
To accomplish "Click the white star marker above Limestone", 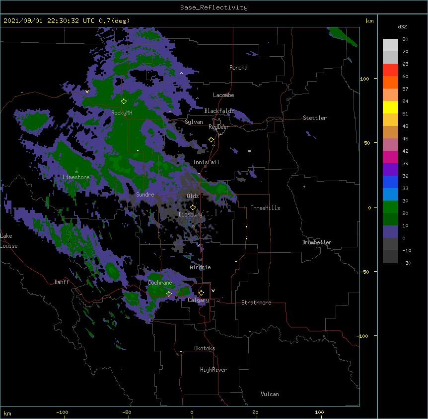I will [76, 172].
